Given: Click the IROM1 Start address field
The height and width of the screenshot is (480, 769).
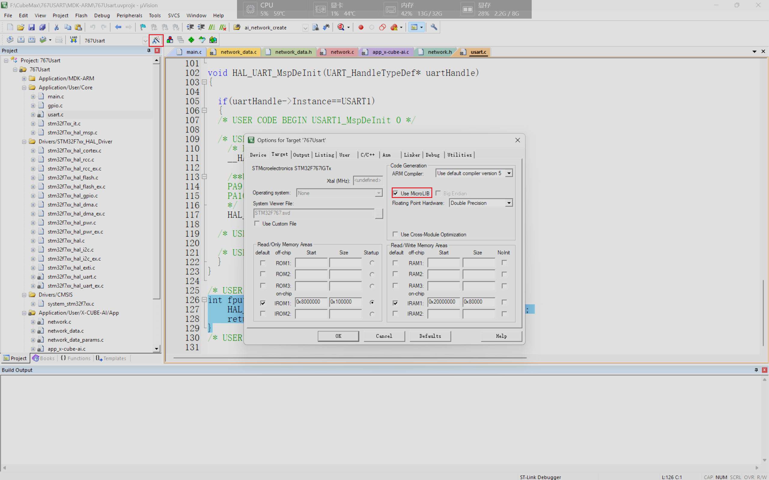Looking at the screenshot, I should click(311, 302).
